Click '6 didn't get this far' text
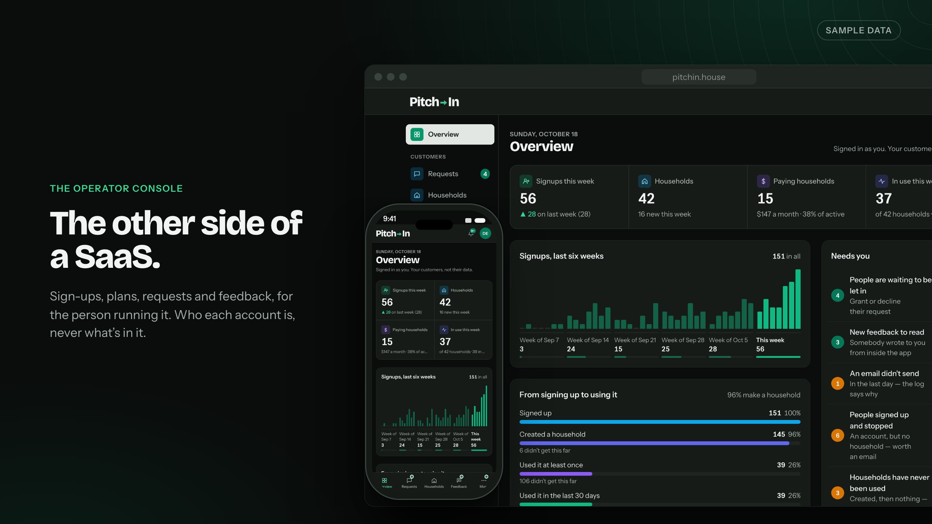The height and width of the screenshot is (524, 932). [545, 451]
